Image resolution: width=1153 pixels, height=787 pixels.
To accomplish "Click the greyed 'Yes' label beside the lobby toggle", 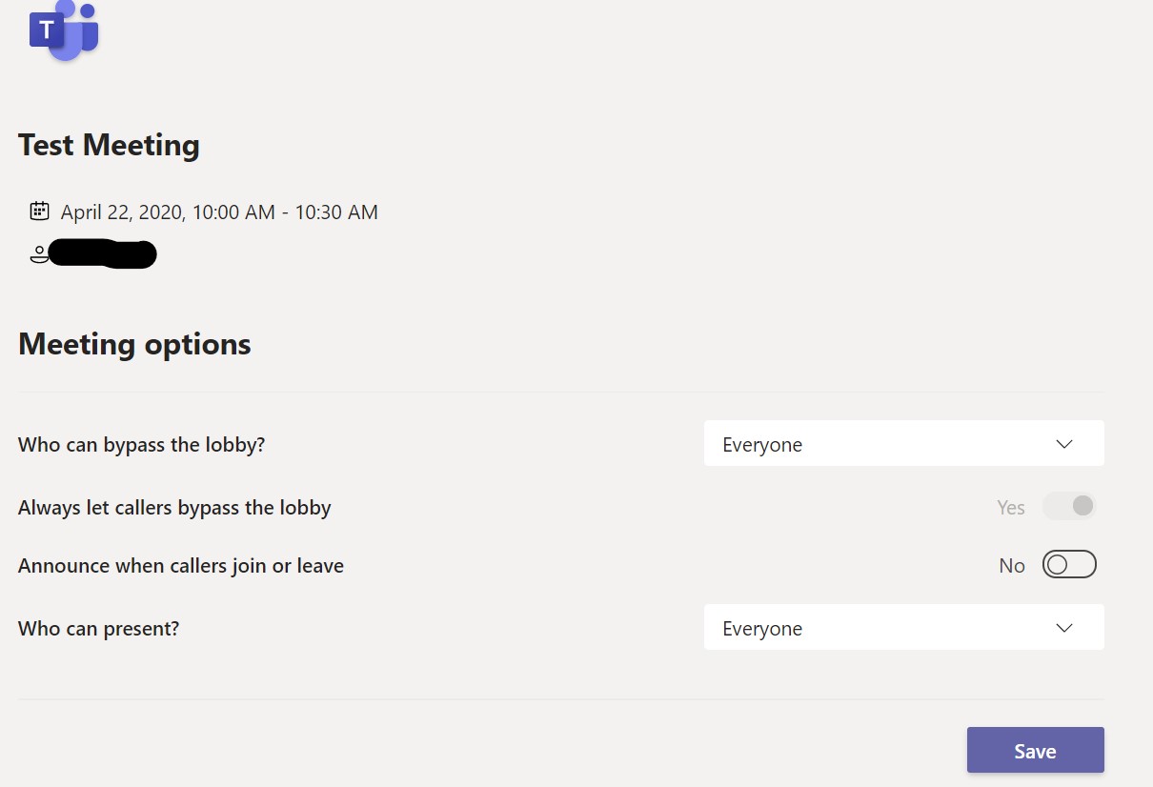I will point(1010,508).
